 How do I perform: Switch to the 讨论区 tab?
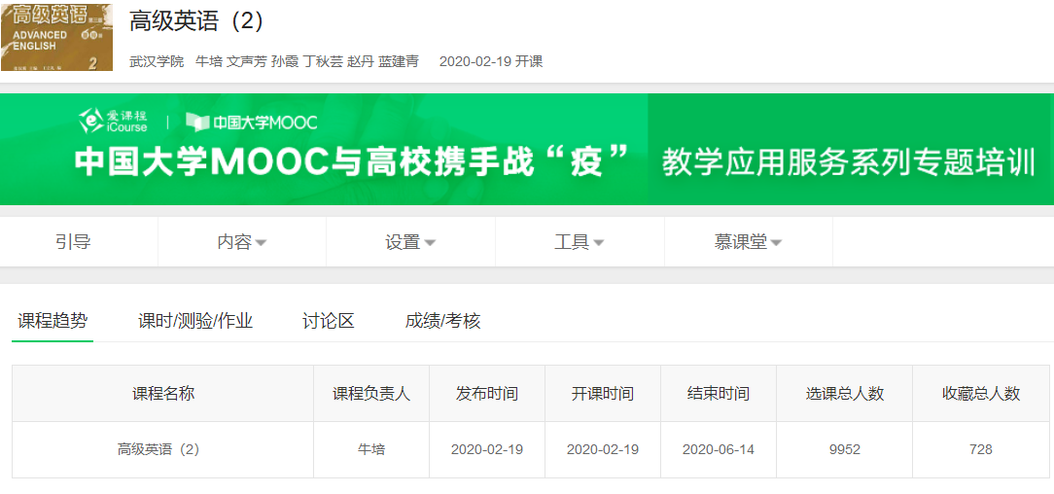click(329, 321)
